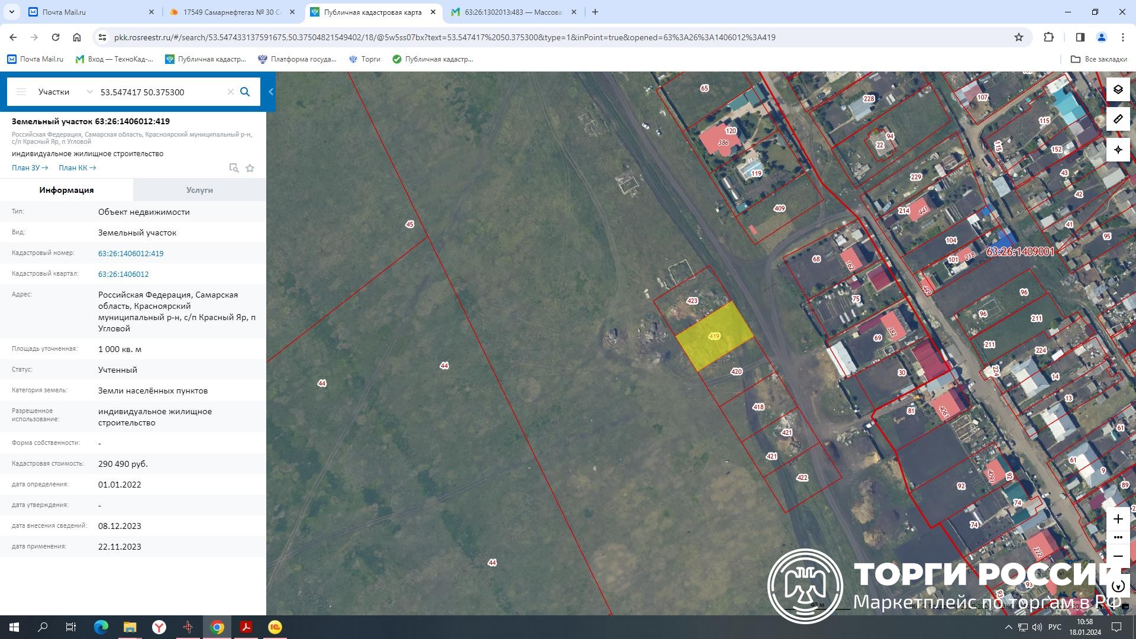The width and height of the screenshot is (1136, 639).
Task: Launch Microsoft Edge from taskbar
Action: 101,627
